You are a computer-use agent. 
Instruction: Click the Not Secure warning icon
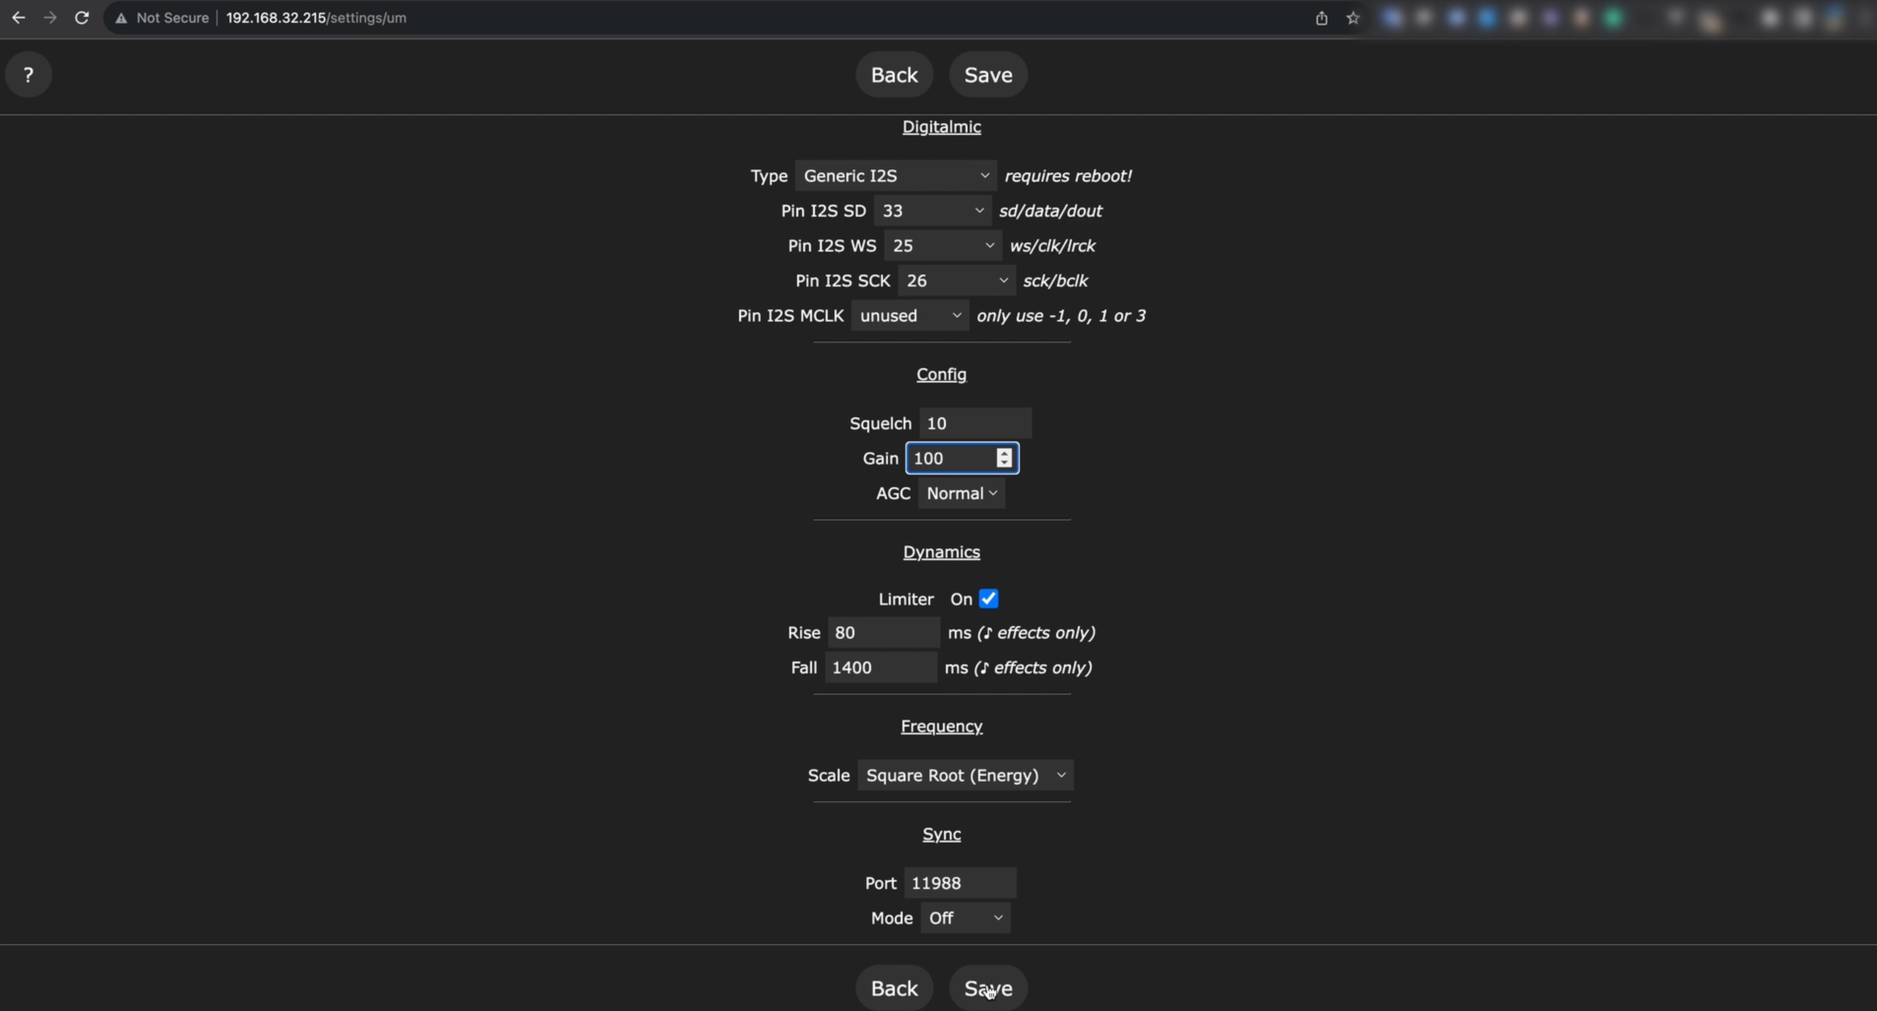pyautogui.click(x=122, y=18)
